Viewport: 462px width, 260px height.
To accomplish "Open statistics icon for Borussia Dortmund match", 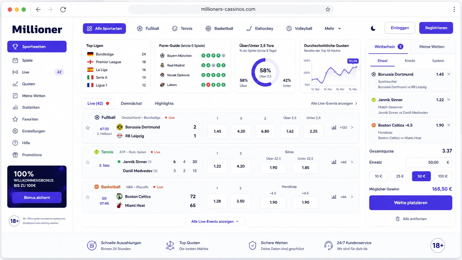I will (334, 127).
